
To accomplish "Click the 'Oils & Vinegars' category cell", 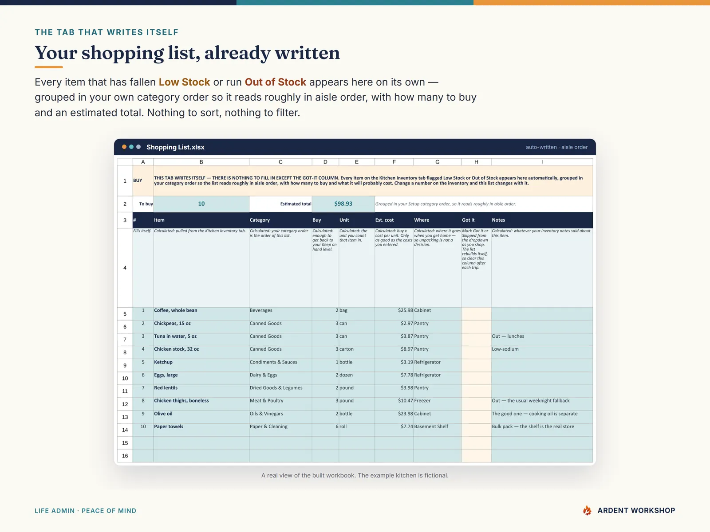I will click(x=280, y=417).
